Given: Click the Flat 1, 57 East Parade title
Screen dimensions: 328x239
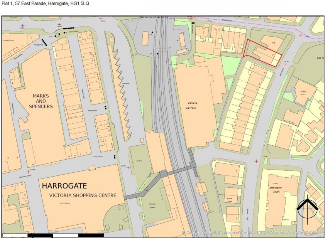Looking at the screenshot, I should 44,4.
